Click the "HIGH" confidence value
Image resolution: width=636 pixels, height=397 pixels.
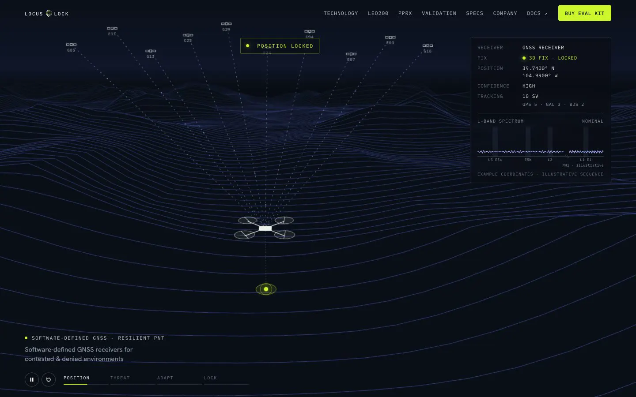(529, 86)
